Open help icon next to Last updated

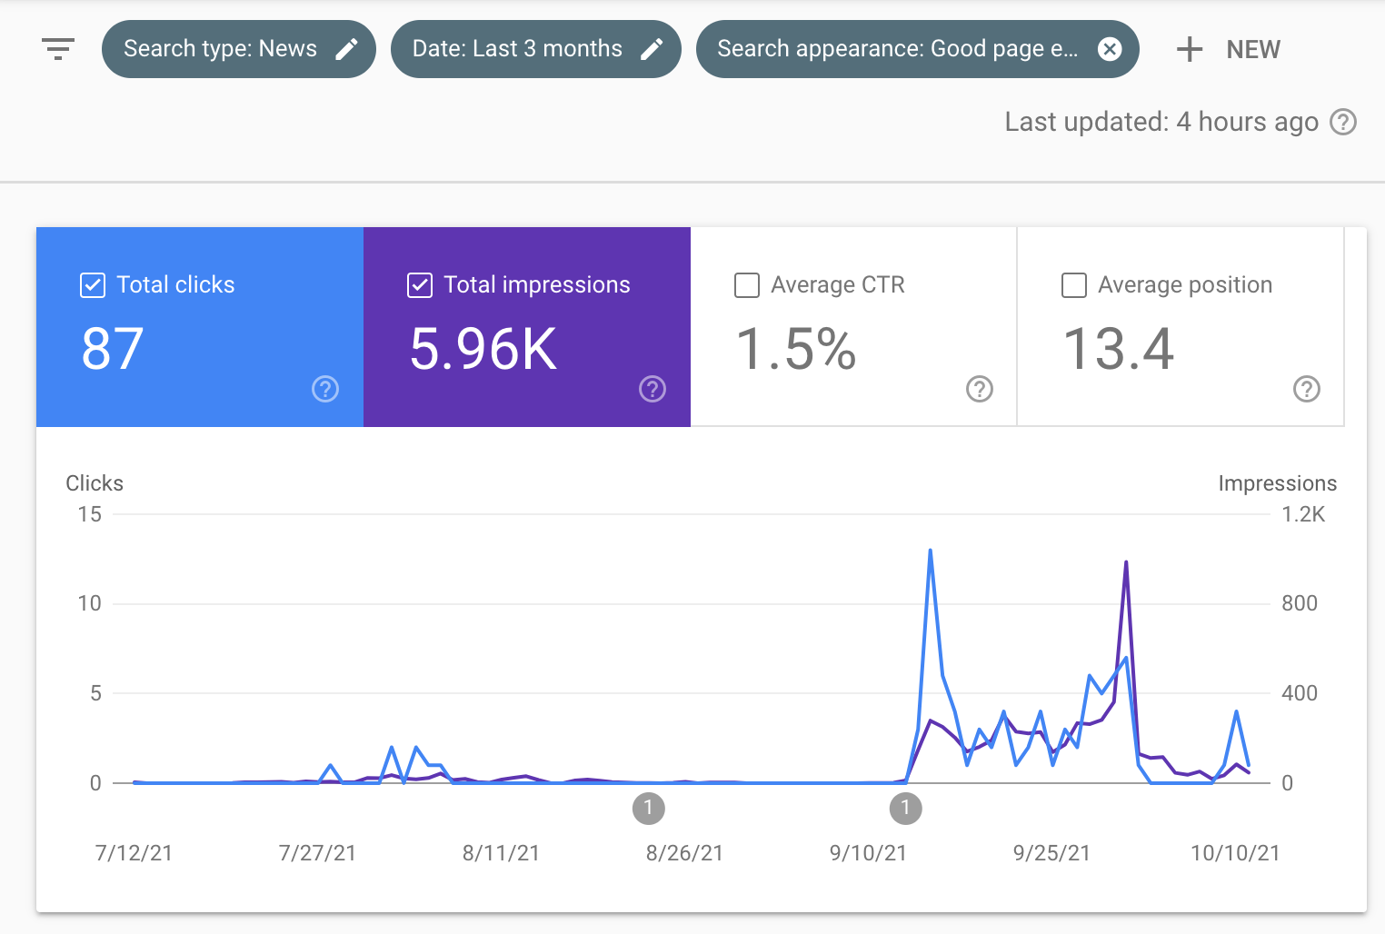[x=1343, y=122]
